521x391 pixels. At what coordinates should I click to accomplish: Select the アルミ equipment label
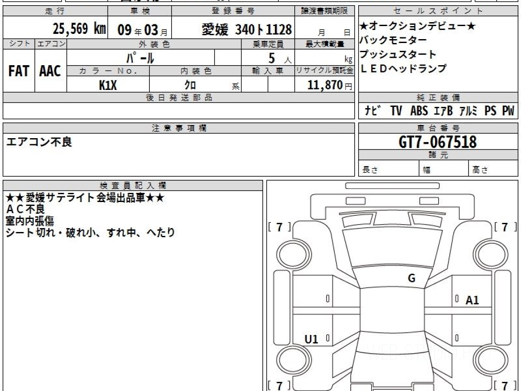[x=469, y=111]
